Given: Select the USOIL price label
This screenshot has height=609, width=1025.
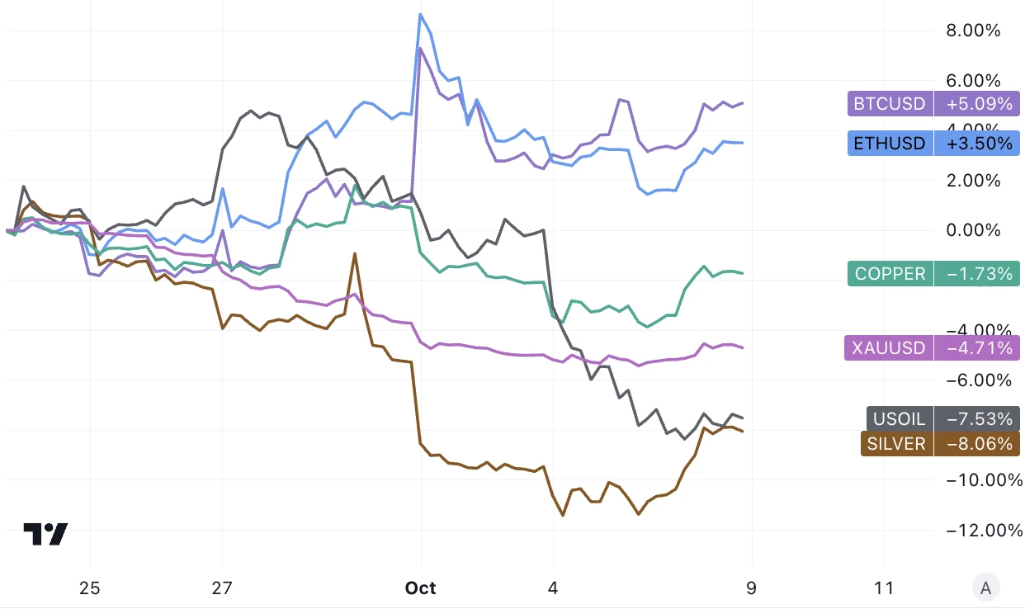Looking at the screenshot, I should point(899,419).
